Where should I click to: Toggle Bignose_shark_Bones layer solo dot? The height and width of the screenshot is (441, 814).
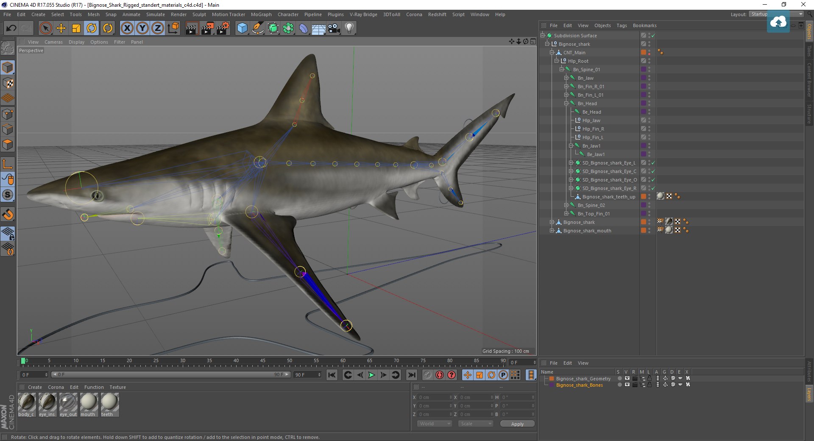(x=619, y=385)
